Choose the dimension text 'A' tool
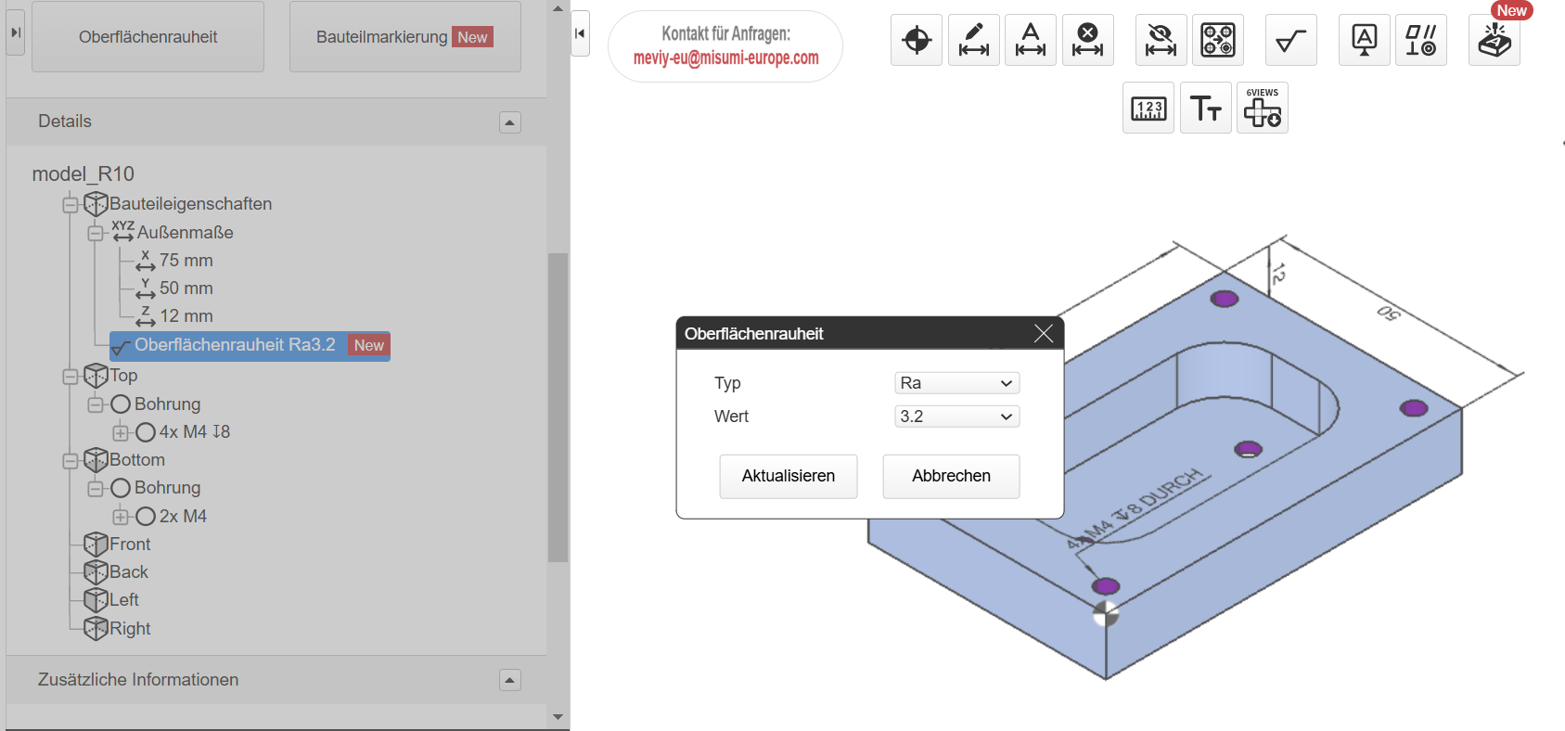 coord(1031,40)
